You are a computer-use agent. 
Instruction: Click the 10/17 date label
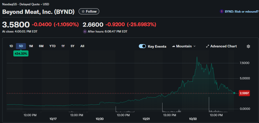point(53,119)
